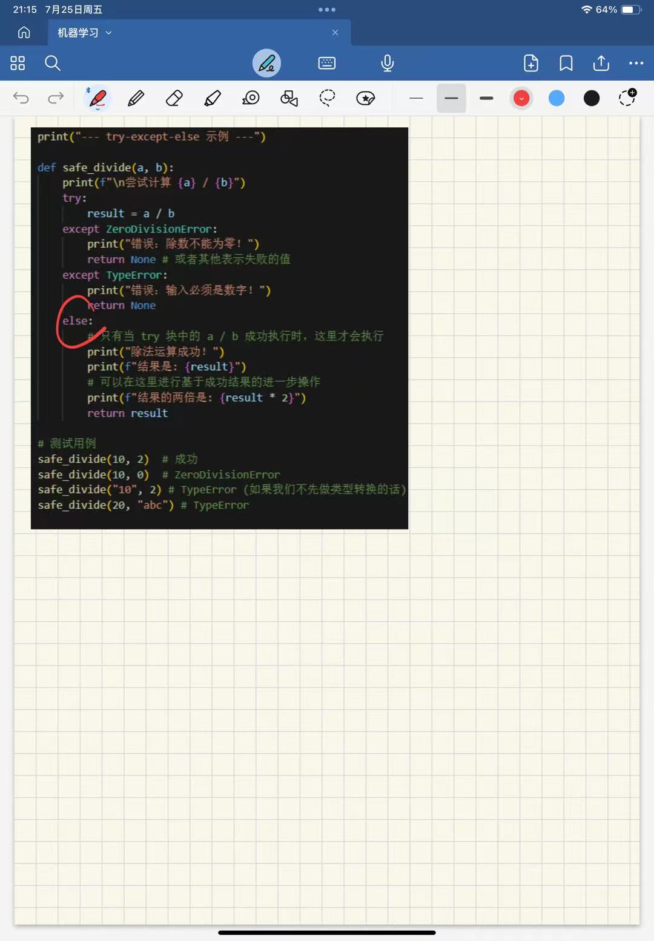Image resolution: width=654 pixels, height=941 pixels.
Task: Pick the red pen color
Action: point(521,98)
